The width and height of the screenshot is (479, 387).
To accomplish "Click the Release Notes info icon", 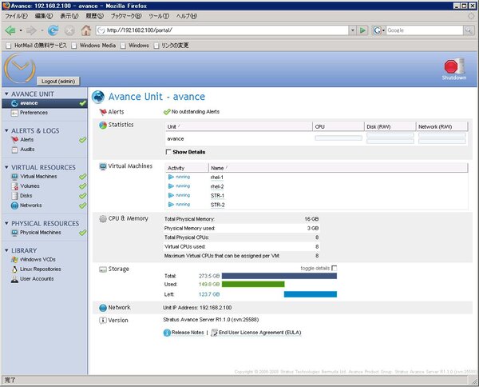I will coord(167,333).
